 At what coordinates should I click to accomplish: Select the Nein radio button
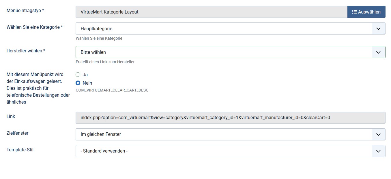[78, 83]
